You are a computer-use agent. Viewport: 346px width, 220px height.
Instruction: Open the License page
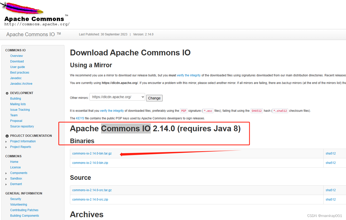(15, 167)
